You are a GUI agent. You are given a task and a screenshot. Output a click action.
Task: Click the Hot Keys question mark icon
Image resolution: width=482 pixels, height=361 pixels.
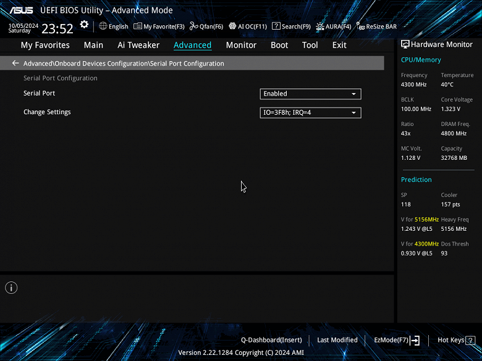click(x=470, y=340)
